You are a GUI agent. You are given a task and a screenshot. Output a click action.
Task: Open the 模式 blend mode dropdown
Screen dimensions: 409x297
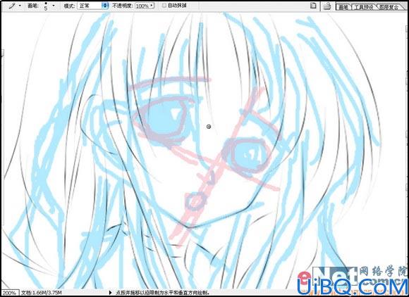coord(92,6)
